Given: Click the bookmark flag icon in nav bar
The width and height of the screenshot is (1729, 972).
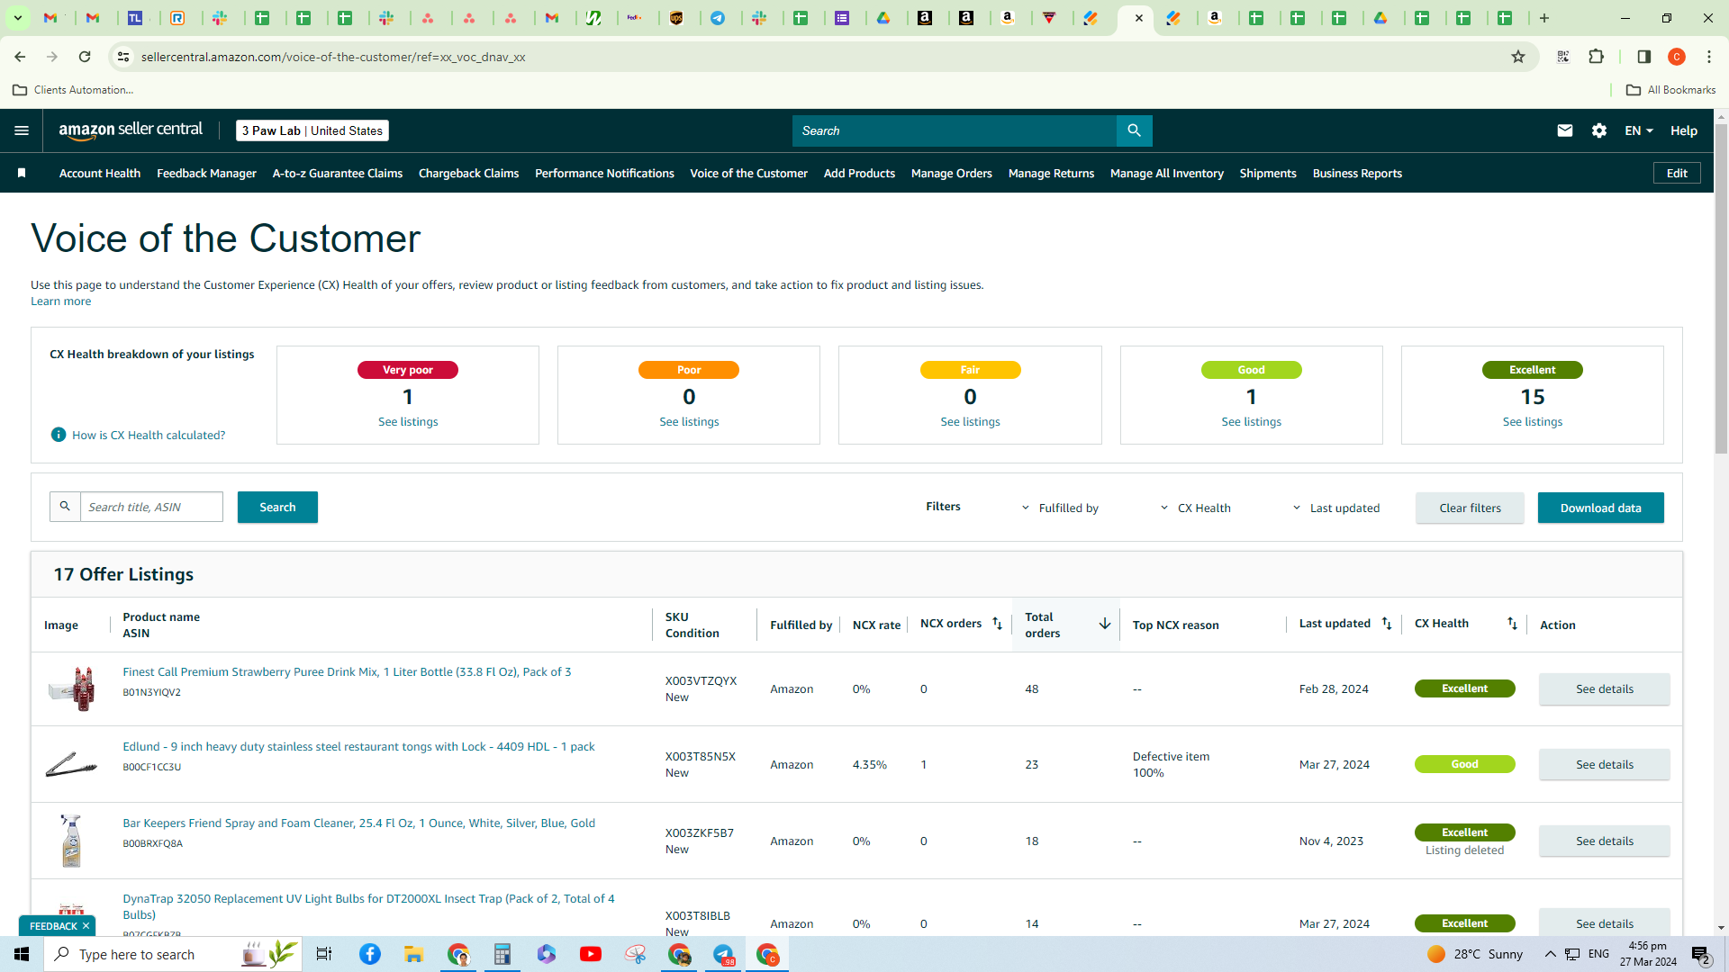Looking at the screenshot, I should (22, 173).
